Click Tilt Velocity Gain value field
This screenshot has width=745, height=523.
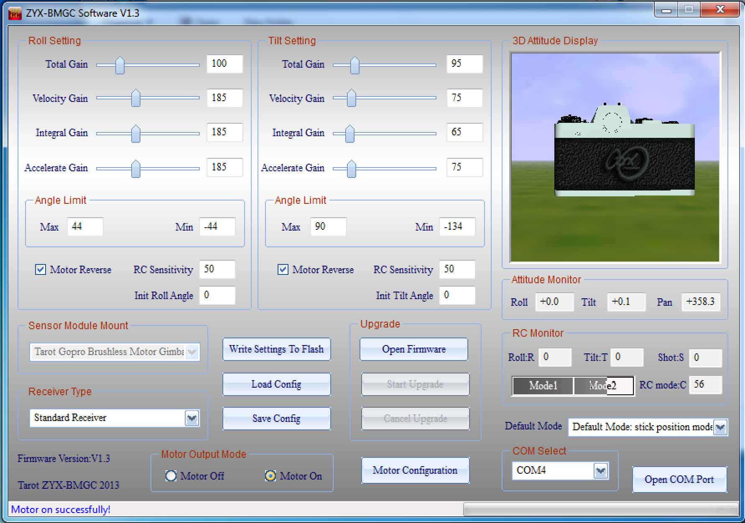(x=465, y=98)
